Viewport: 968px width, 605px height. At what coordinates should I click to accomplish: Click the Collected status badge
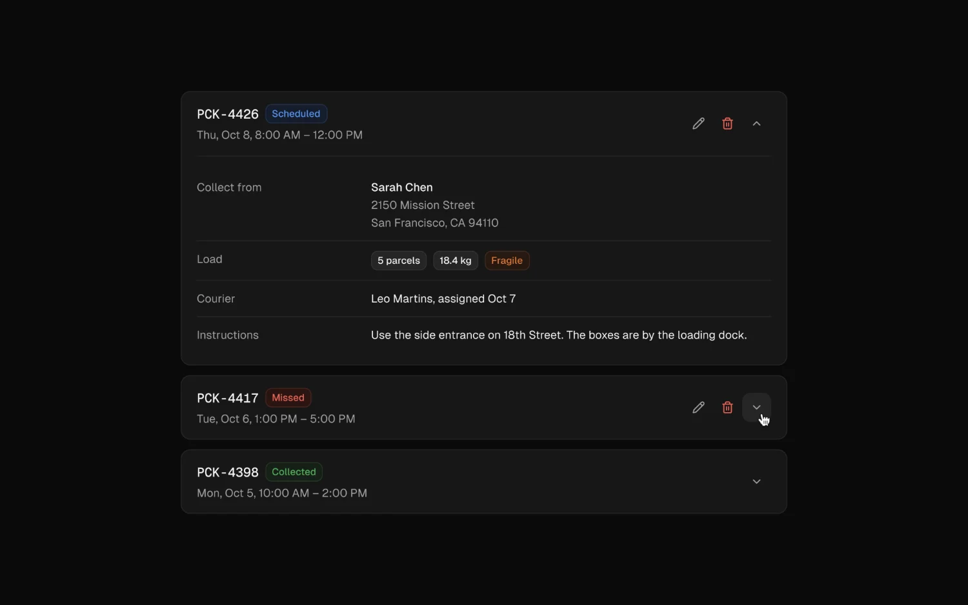pos(294,472)
